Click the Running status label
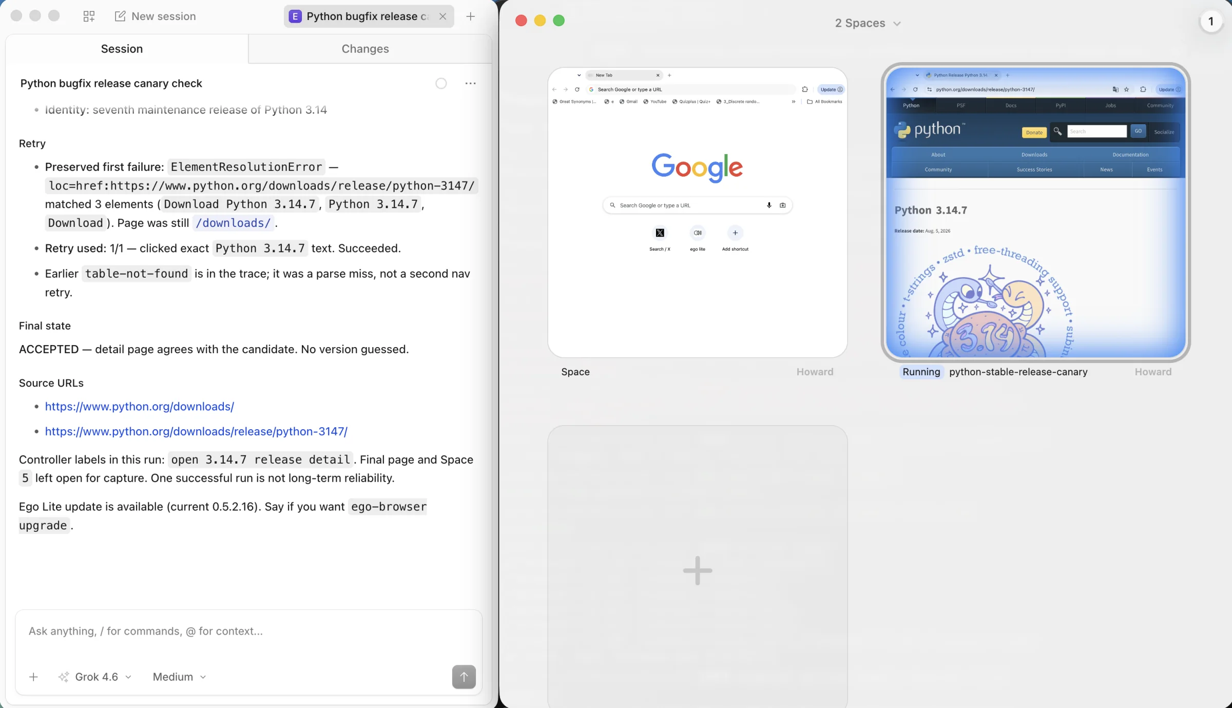Viewport: 1232px width, 708px height. pos(921,372)
